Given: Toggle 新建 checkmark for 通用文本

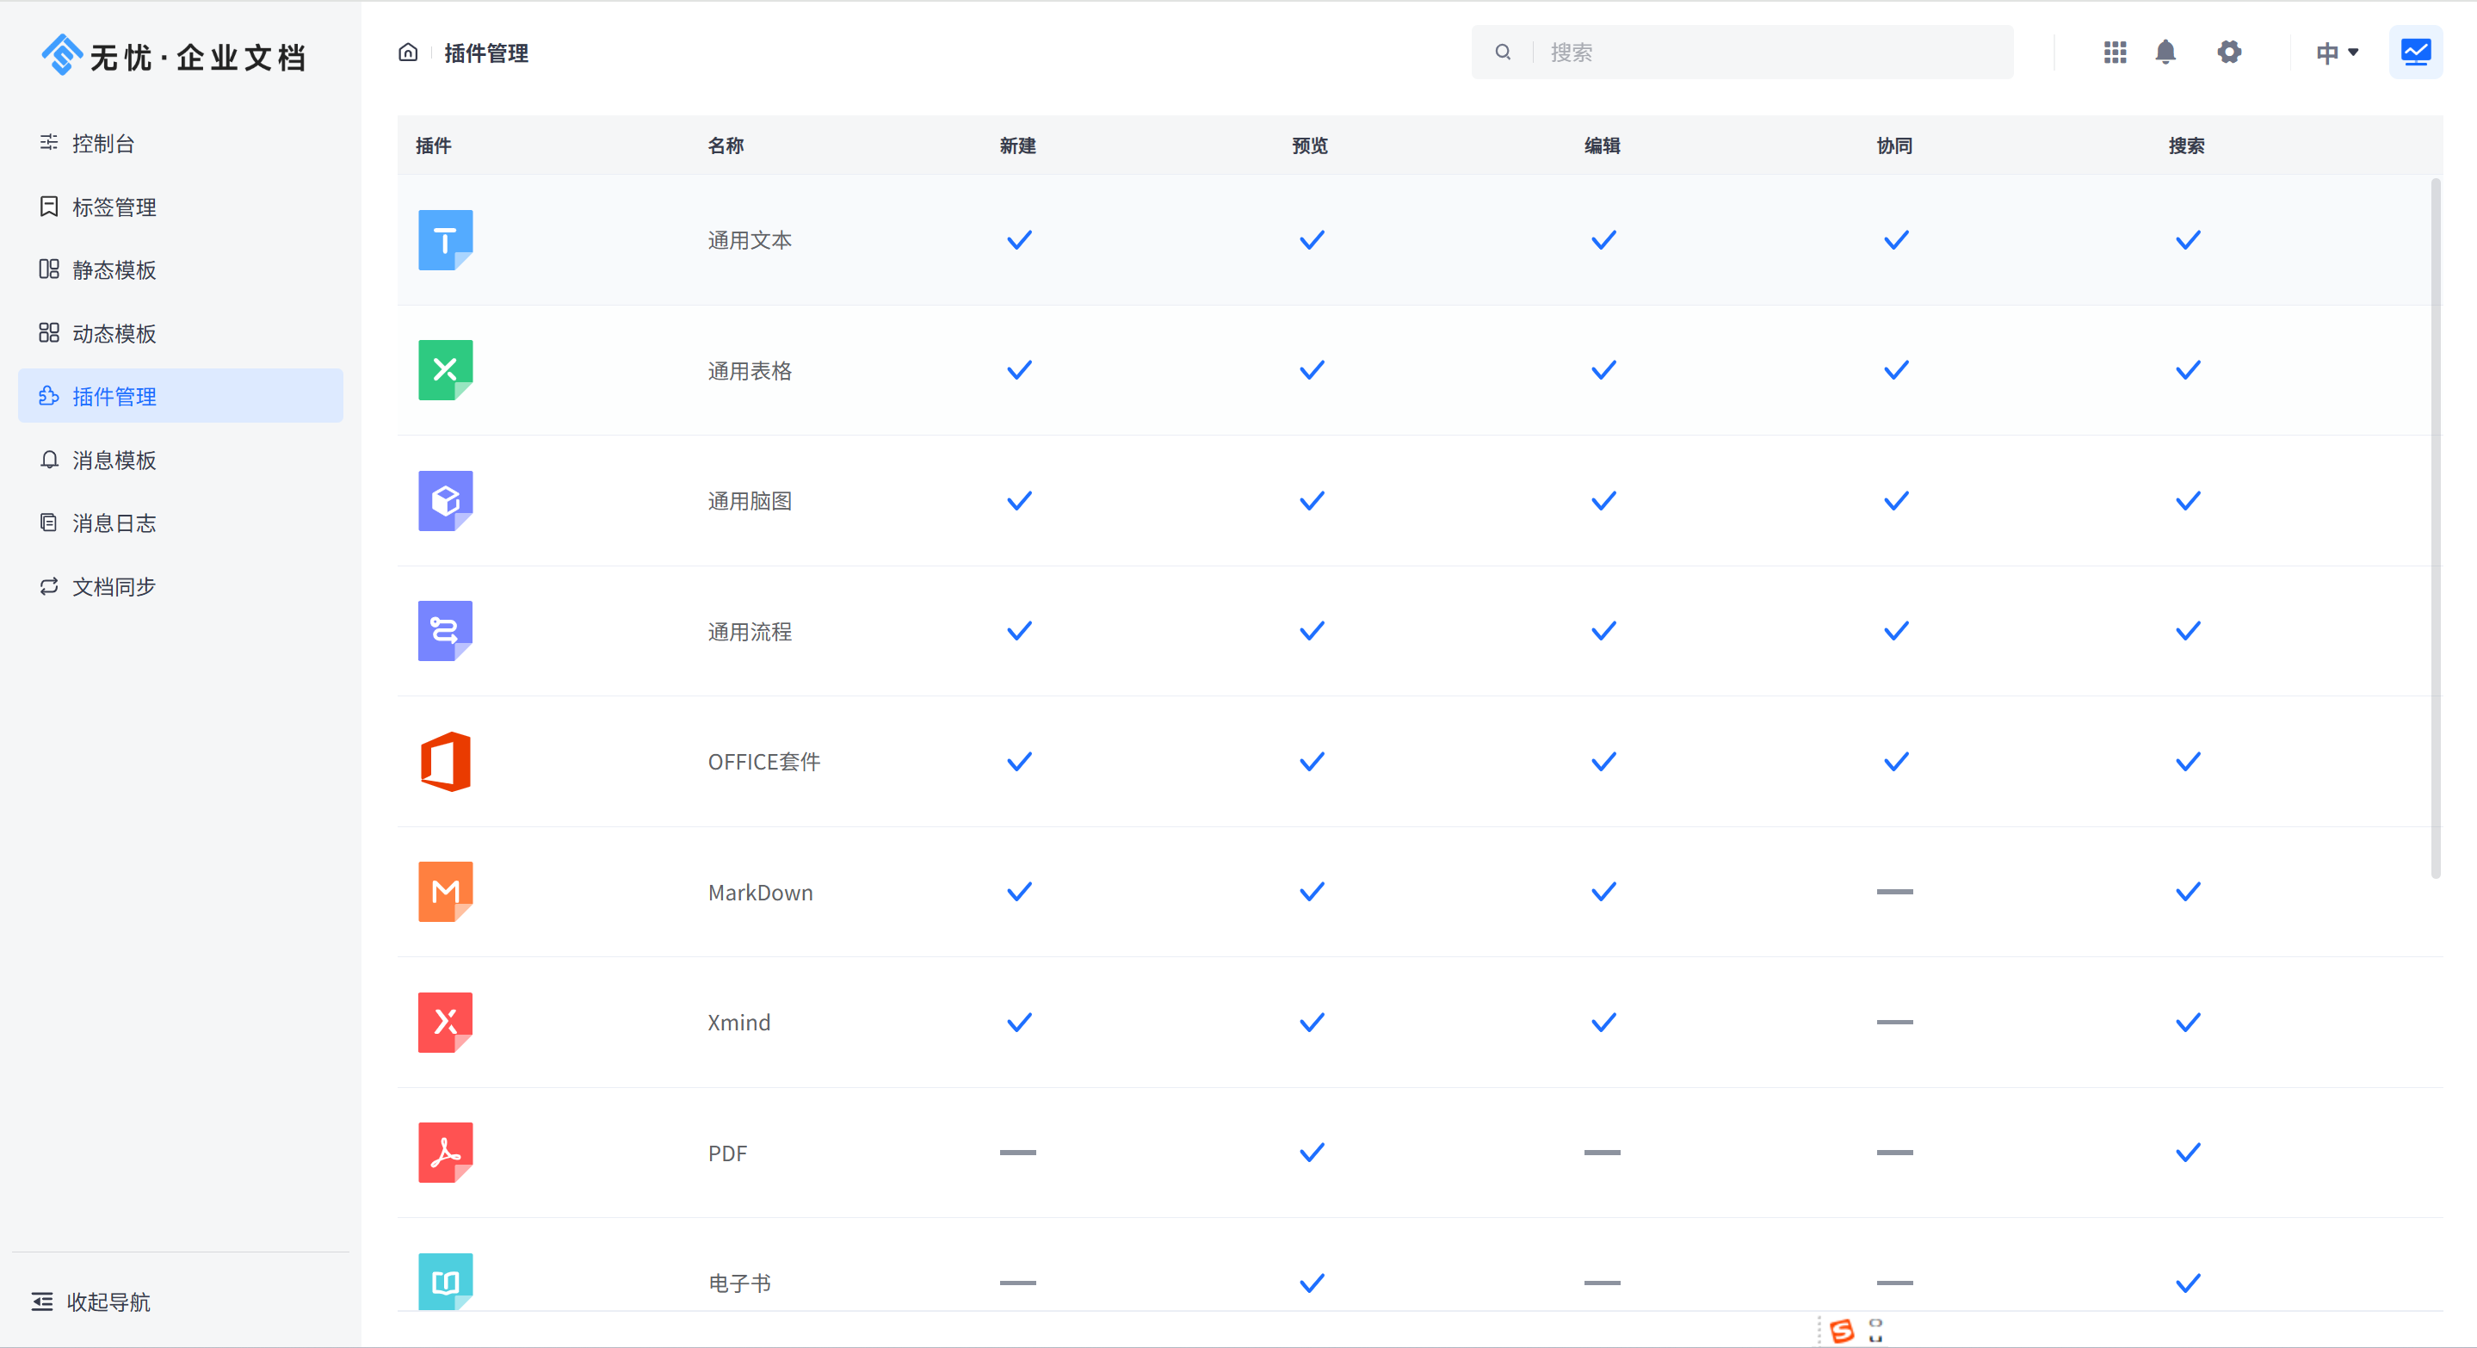Looking at the screenshot, I should 1018,240.
